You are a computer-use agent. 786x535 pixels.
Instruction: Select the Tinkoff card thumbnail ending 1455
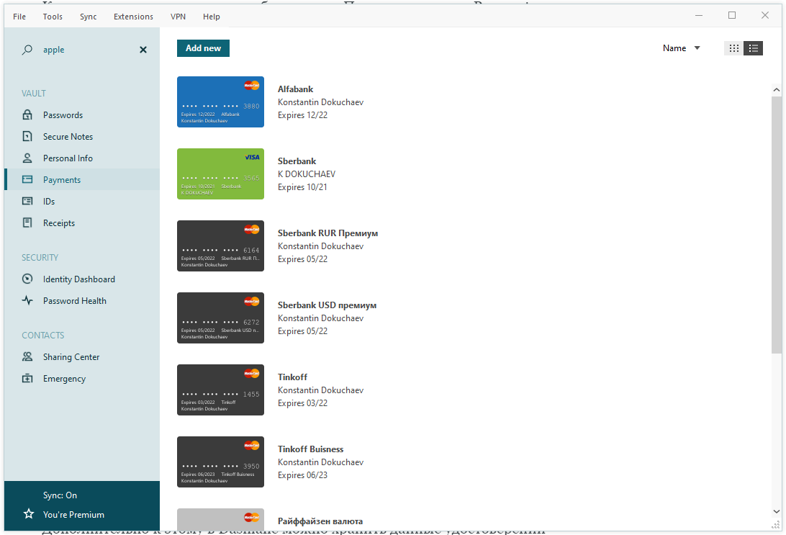[220, 390]
